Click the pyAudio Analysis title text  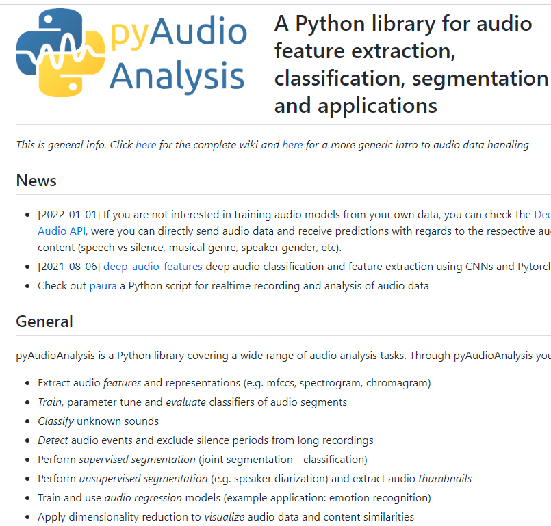tap(177, 53)
